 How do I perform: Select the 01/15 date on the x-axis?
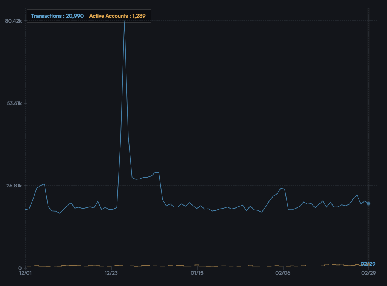coord(197,273)
